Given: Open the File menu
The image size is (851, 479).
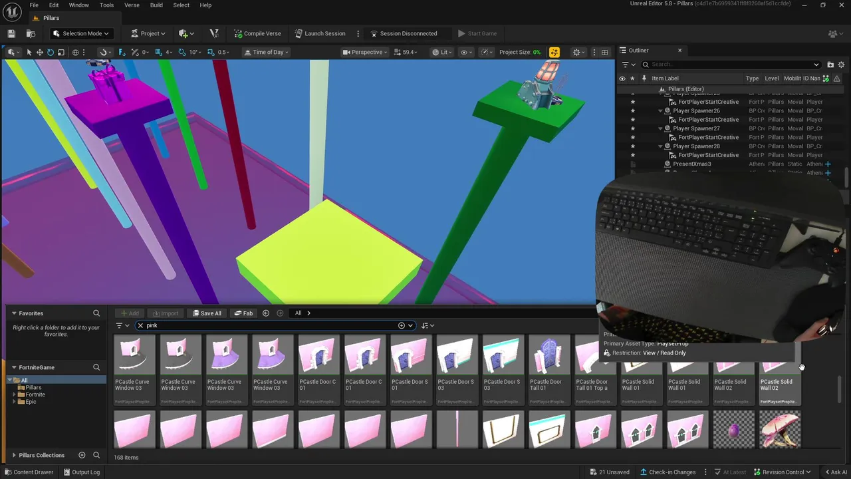Looking at the screenshot, I should tap(34, 5).
